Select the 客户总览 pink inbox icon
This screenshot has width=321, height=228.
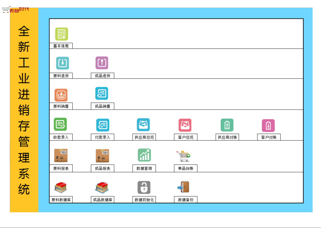185,125
